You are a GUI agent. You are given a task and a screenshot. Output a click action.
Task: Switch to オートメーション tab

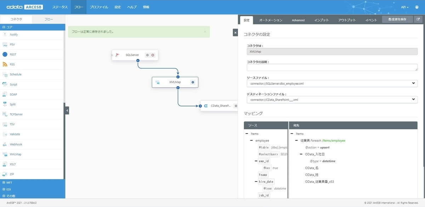point(271,20)
